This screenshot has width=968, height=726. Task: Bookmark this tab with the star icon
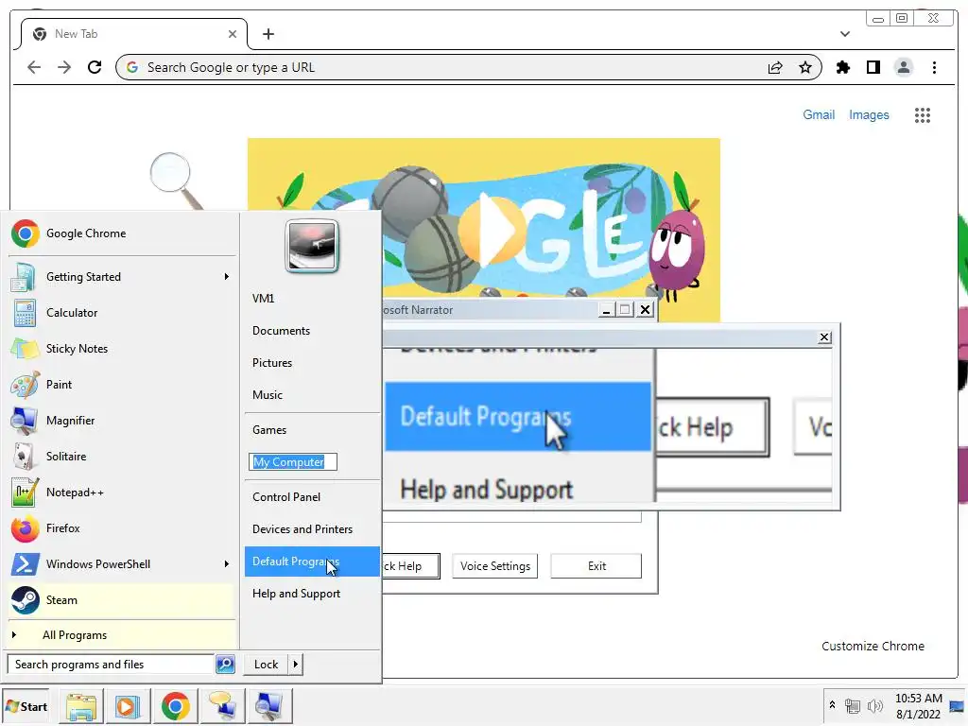pos(805,67)
